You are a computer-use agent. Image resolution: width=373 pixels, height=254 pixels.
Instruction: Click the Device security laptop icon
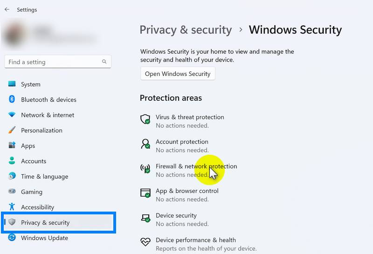pos(145,218)
